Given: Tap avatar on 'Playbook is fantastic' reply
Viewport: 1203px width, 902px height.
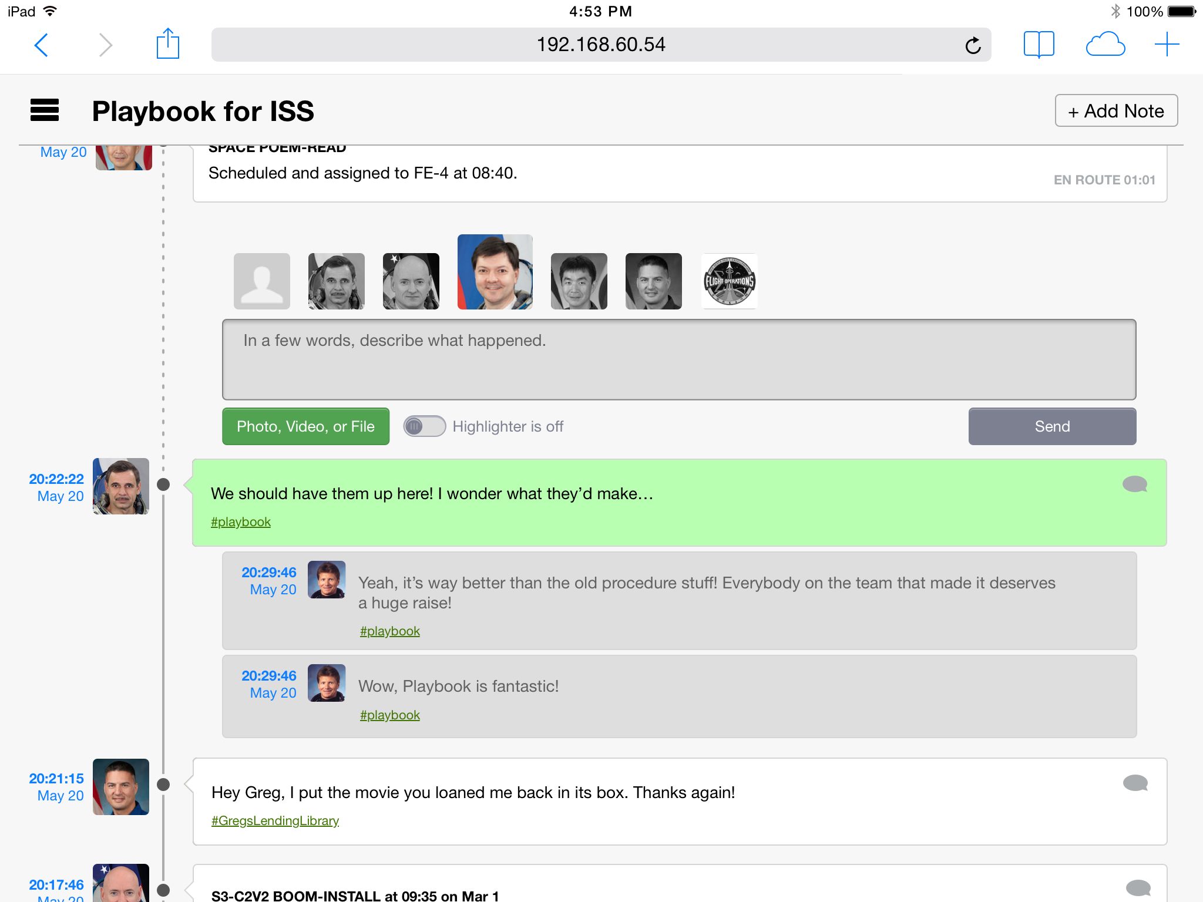Looking at the screenshot, I should [327, 683].
